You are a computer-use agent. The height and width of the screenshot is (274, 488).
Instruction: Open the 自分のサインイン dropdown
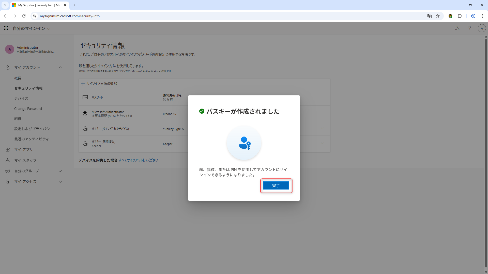click(32, 28)
